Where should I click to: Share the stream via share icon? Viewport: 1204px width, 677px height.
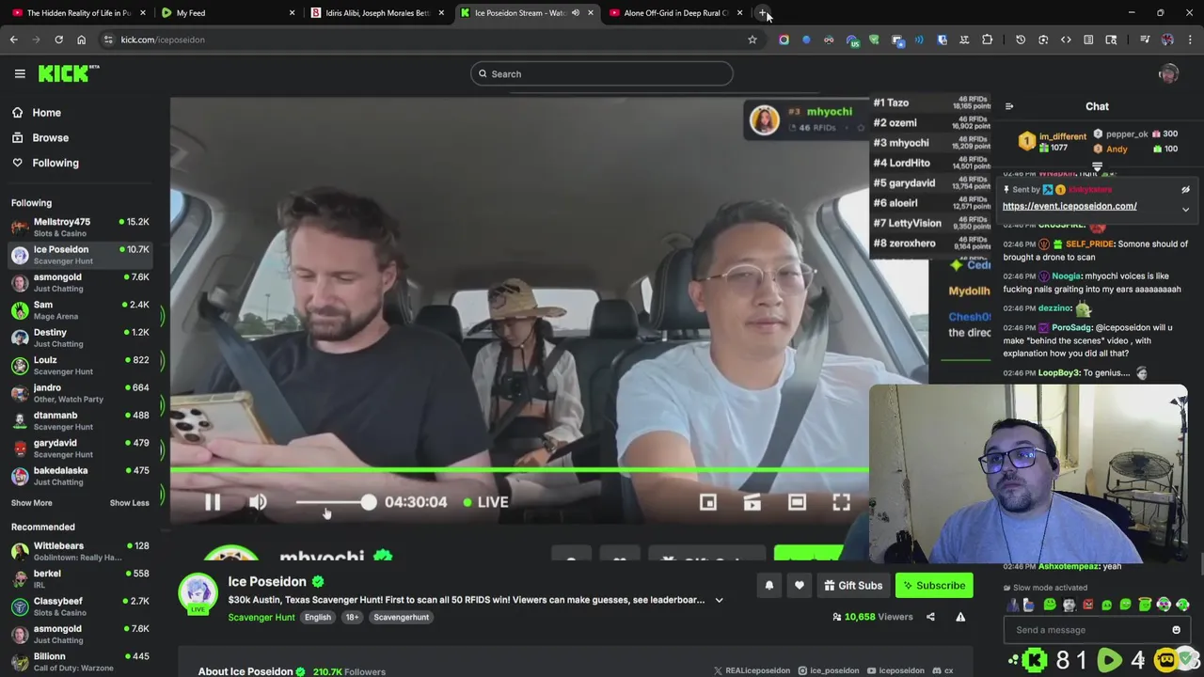click(930, 617)
